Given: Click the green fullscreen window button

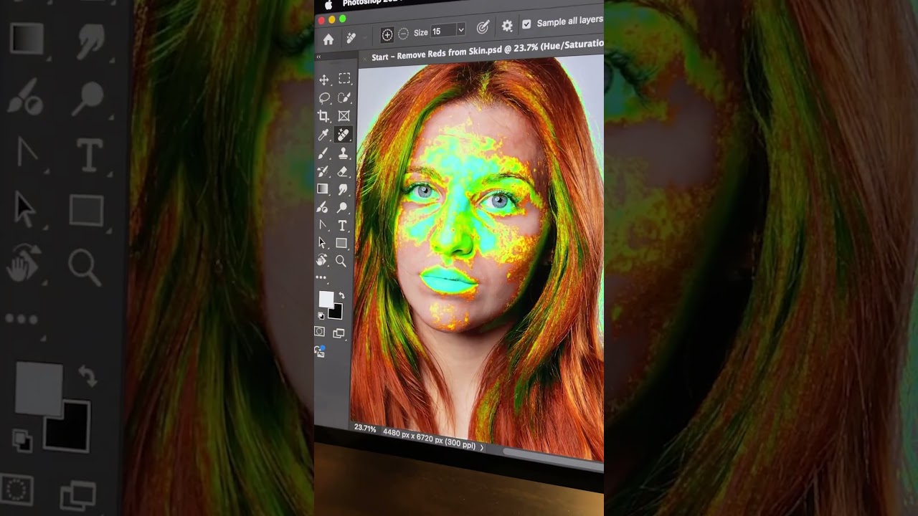Looking at the screenshot, I should (x=343, y=19).
